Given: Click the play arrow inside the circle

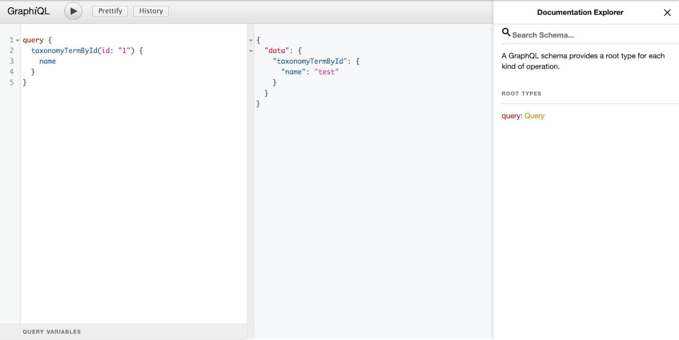Looking at the screenshot, I should tap(73, 10).
